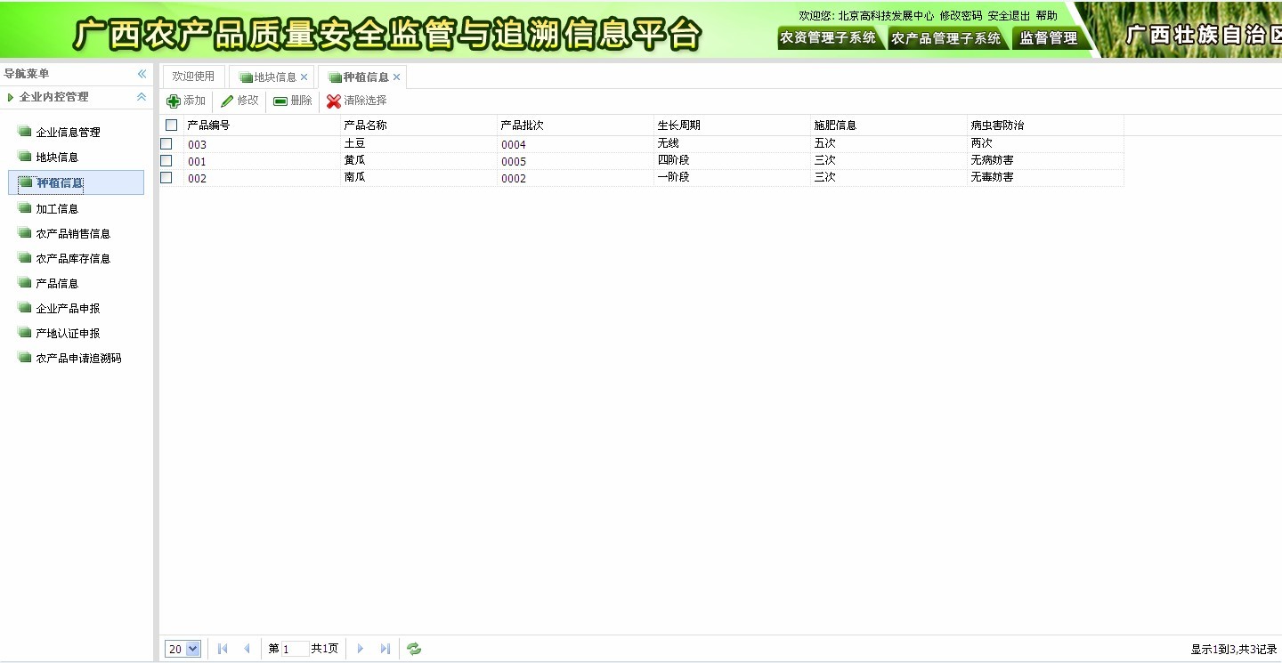Click the green plus Add (添加) icon
This screenshot has width=1282, height=663.
tap(174, 101)
